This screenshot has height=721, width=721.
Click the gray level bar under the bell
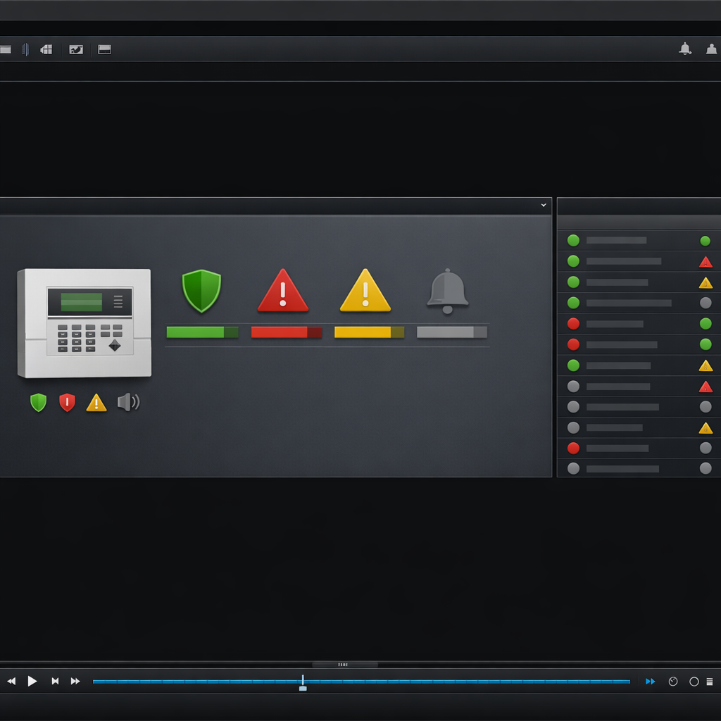point(452,332)
